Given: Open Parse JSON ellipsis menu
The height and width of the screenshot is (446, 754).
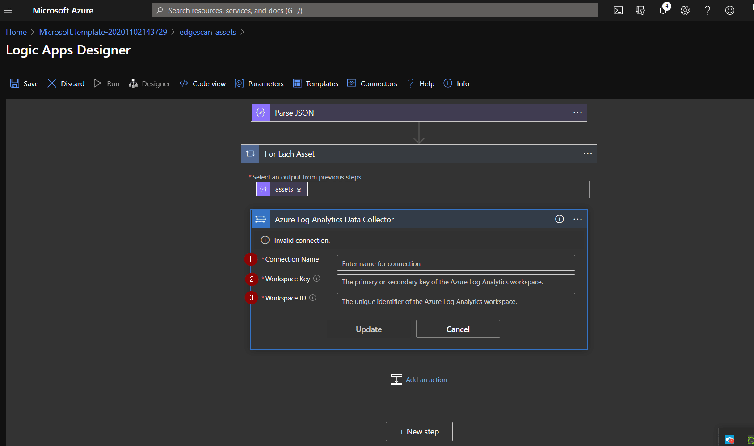Looking at the screenshot, I should click(577, 113).
